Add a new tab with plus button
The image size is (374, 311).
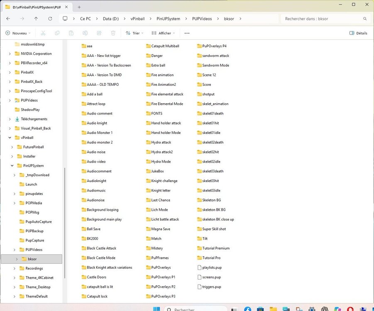click(79, 7)
